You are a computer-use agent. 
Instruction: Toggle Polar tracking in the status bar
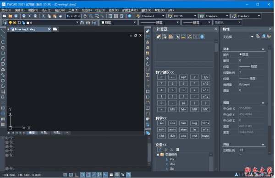[82, 174]
